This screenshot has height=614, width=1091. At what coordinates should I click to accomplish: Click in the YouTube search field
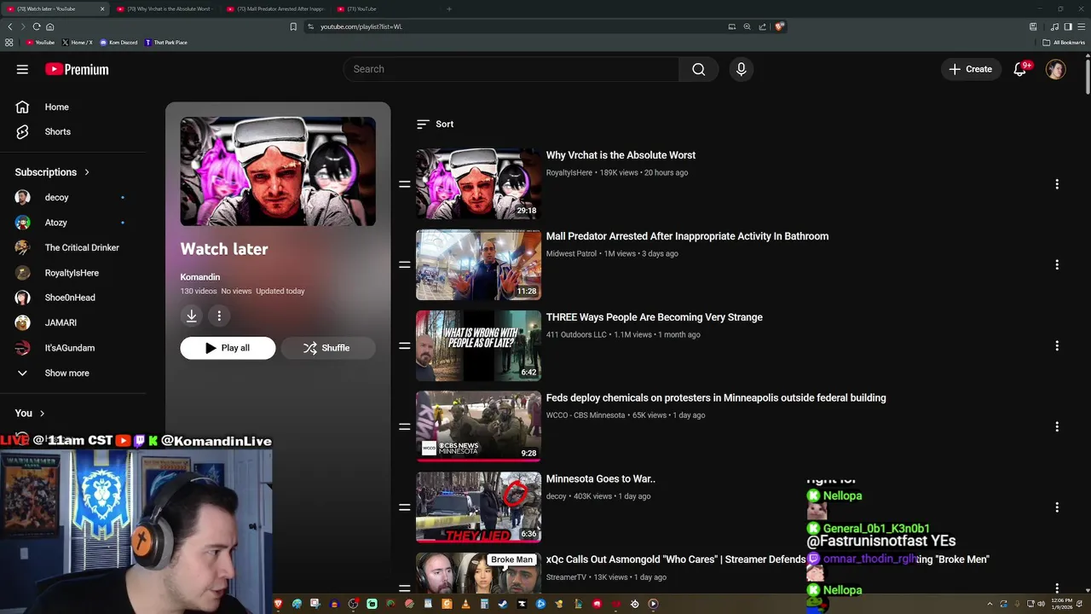[x=511, y=69]
